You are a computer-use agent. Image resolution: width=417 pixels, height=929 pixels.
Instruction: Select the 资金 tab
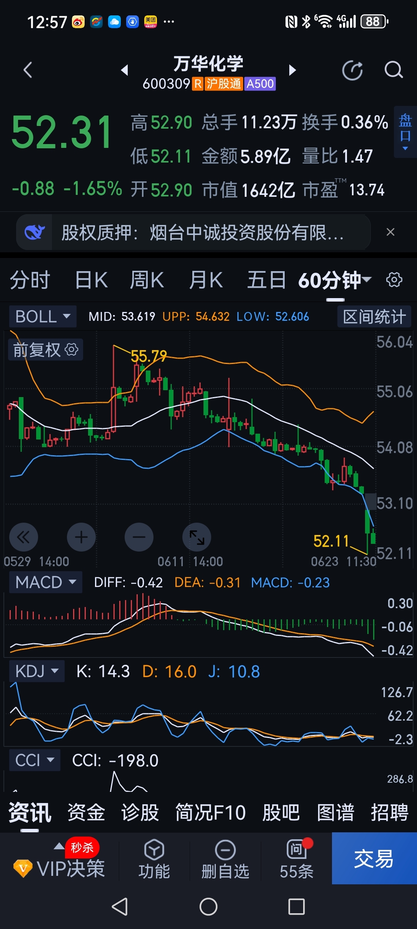click(x=86, y=813)
